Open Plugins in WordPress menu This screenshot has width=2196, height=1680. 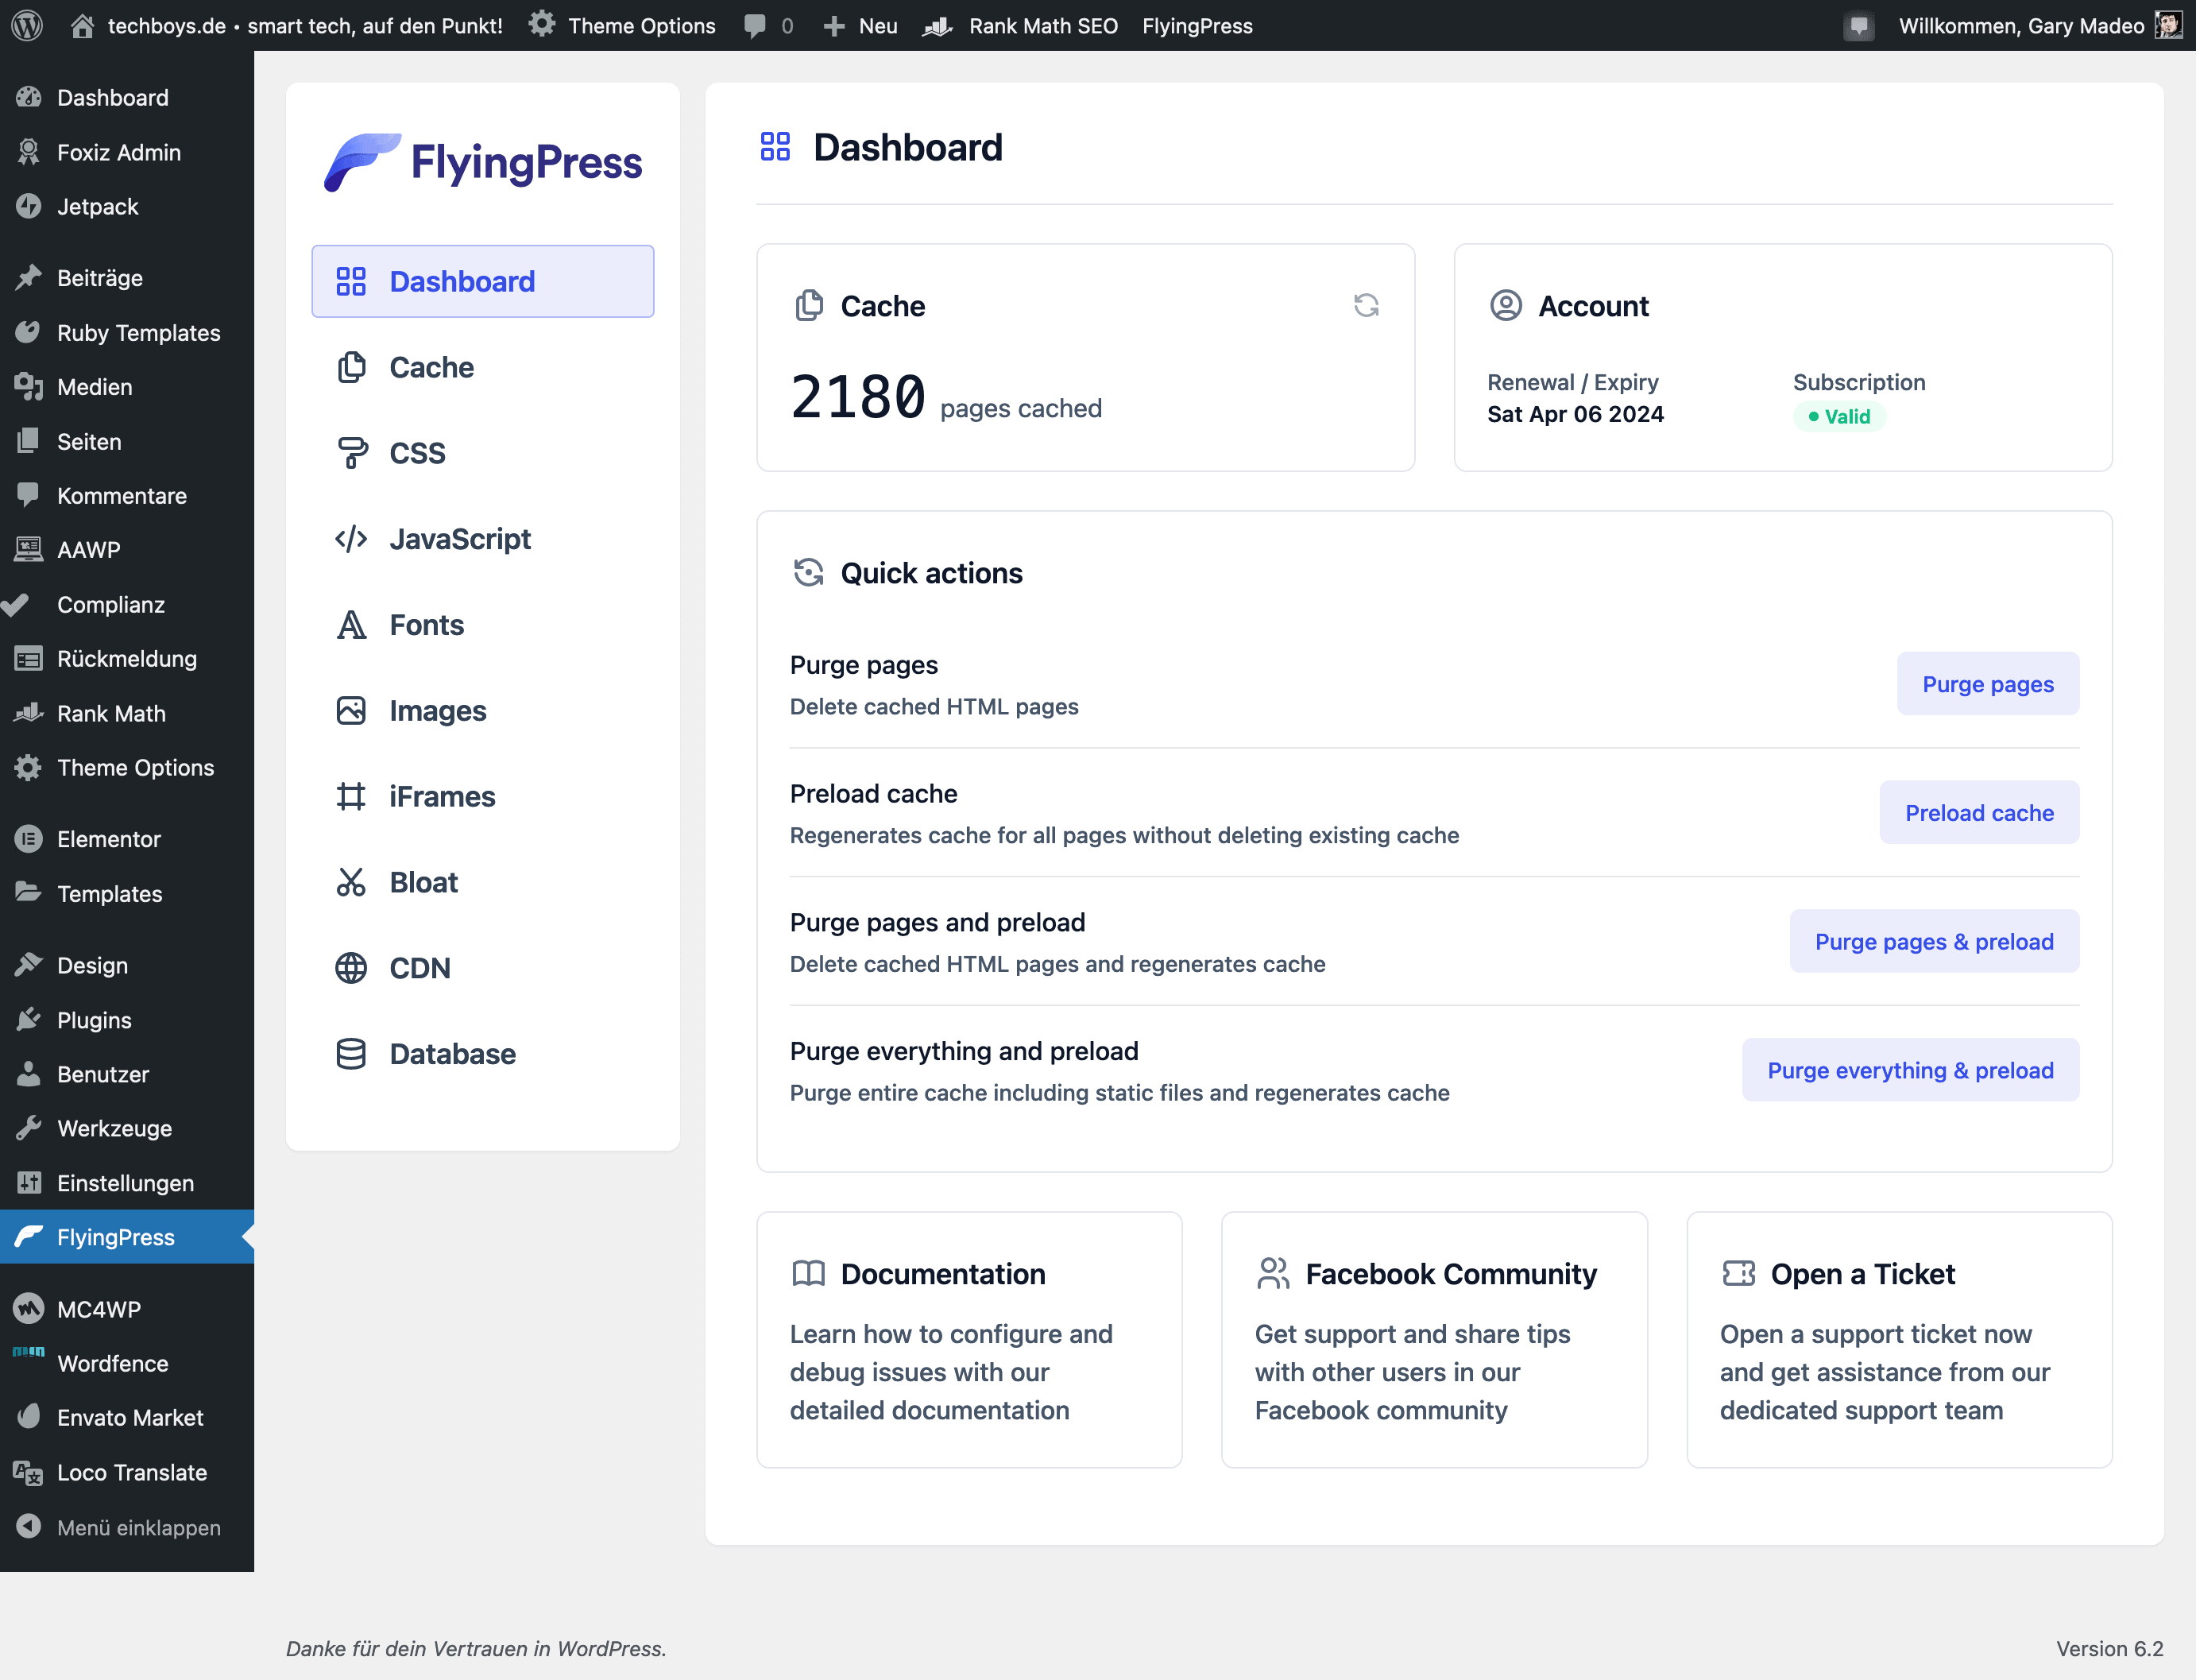[127, 1020]
